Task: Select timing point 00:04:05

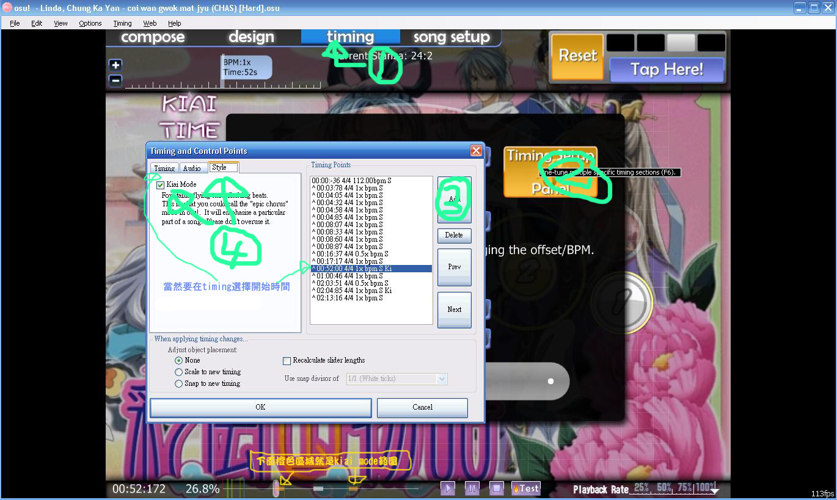Action: point(371,195)
